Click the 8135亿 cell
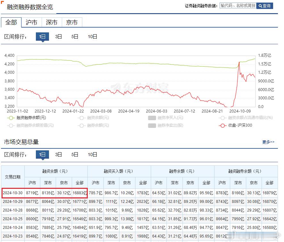This screenshot has width=284, height=242. click(x=48, y=193)
